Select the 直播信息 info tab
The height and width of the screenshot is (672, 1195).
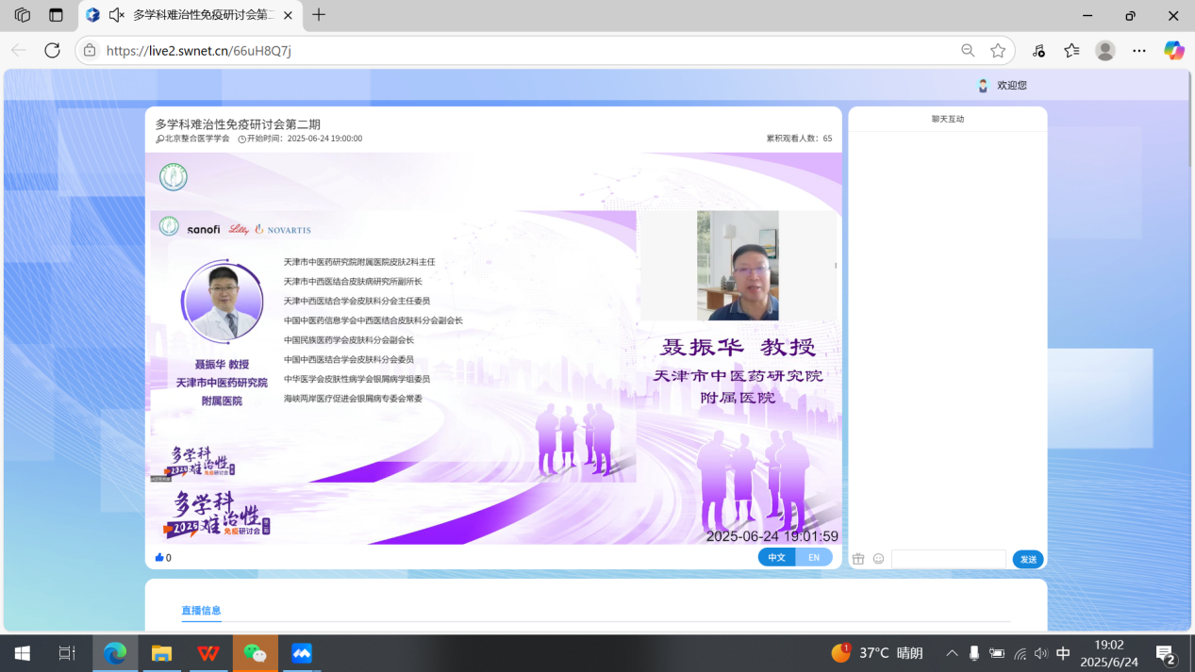pos(201,611)
